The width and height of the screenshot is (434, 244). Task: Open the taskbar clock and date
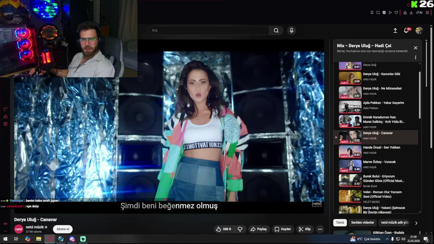(413, 239)
